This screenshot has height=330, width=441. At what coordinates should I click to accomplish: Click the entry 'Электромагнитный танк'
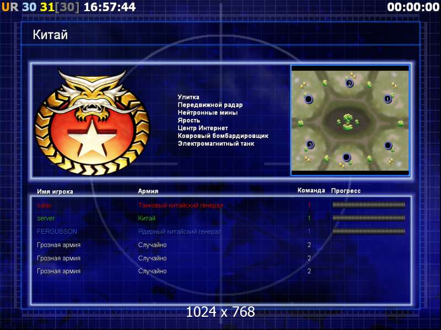[216, 144]
